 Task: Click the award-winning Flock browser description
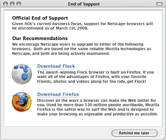pos(96,77)
